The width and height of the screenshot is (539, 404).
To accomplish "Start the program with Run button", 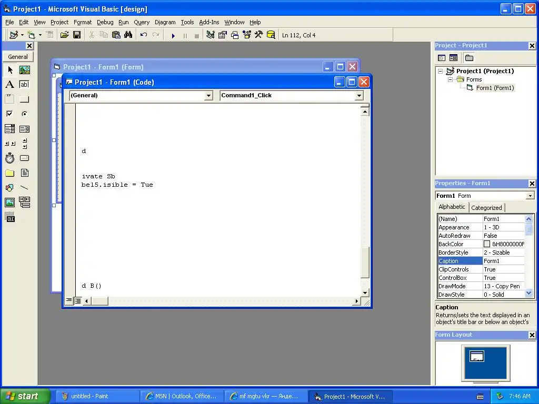I will [173, 35].
